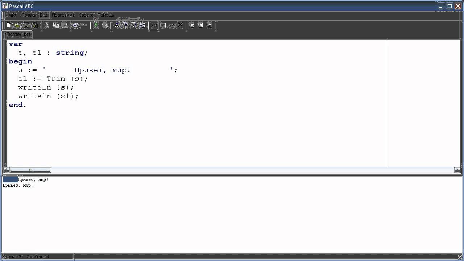Click the 's1 := Trim (s);' line
Image resolution: width=464 pixels, height=261 pixels.
53,79
